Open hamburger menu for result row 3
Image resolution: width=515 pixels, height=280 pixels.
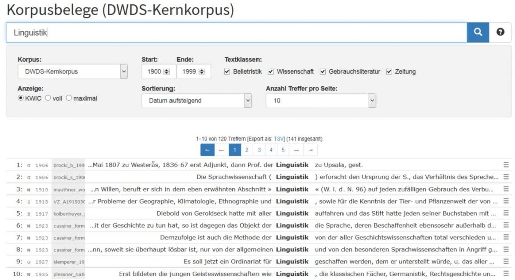tap(506, 189)
